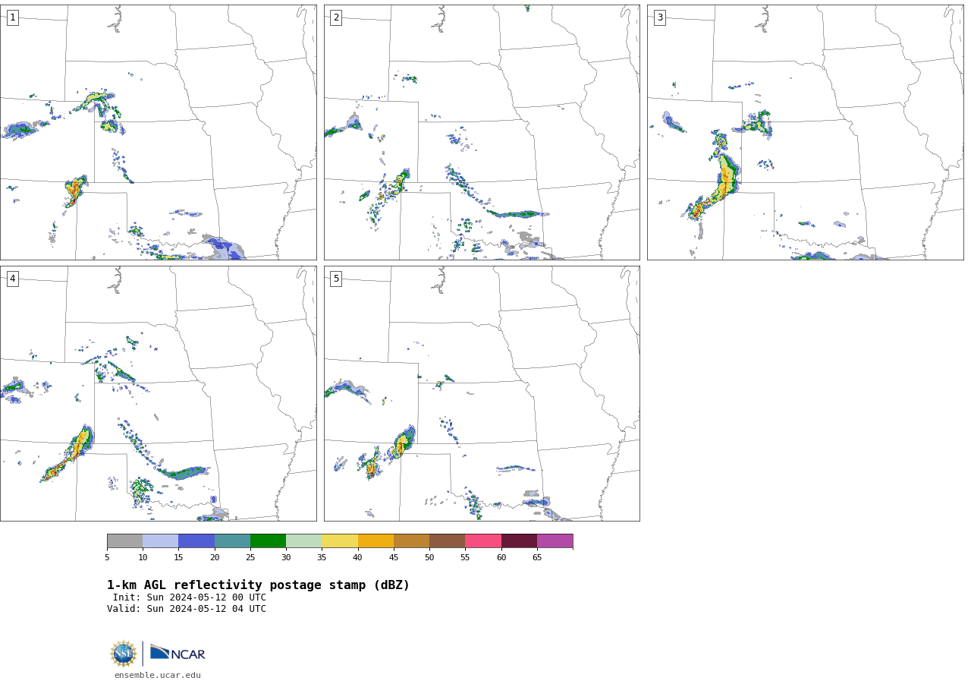
Task: Open ensemble member 4 reflectivity map
Action: click(x=158, y=393)
